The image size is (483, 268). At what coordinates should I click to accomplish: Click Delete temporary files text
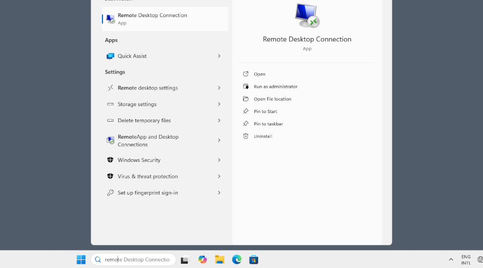[x=144, y=121]
